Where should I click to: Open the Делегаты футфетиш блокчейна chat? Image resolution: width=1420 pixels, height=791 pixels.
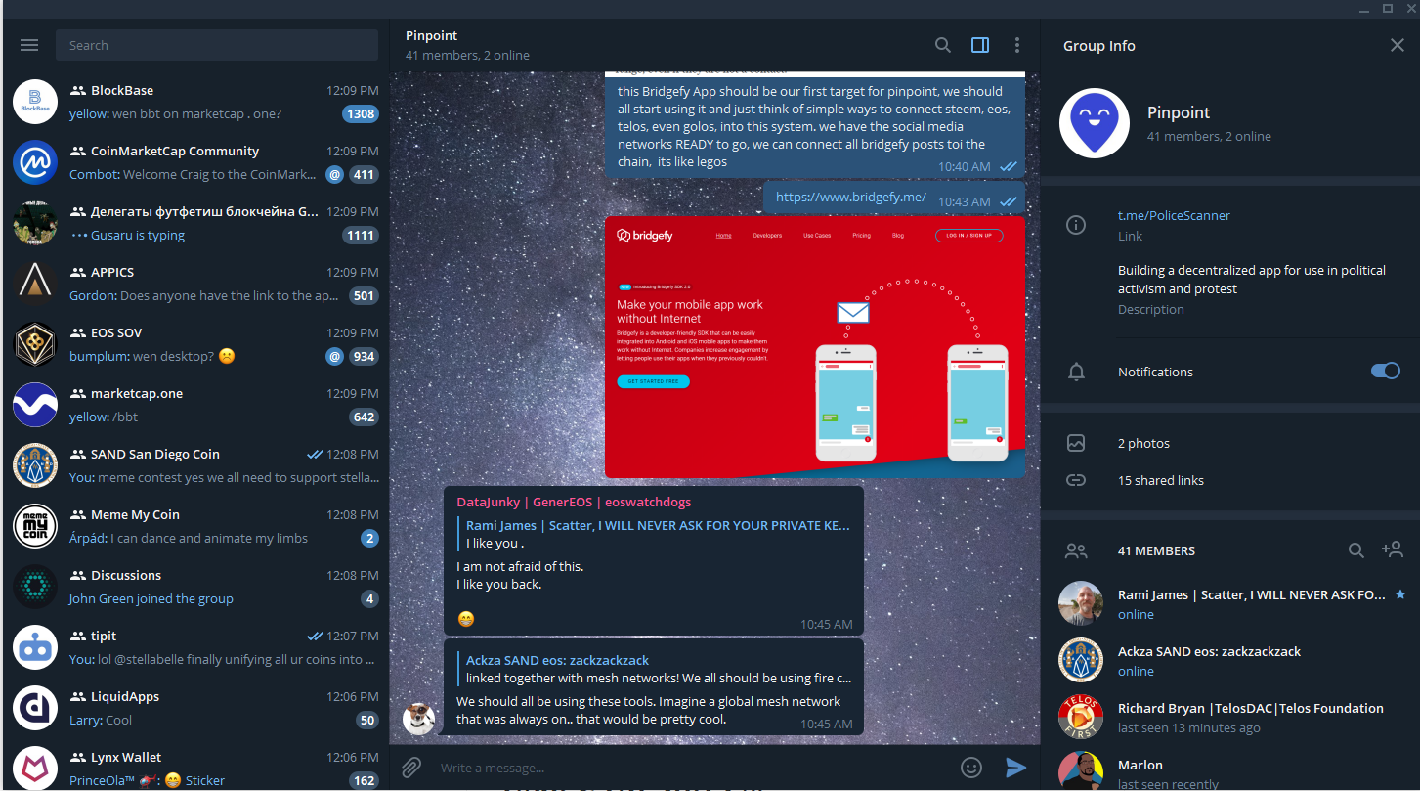195,223
